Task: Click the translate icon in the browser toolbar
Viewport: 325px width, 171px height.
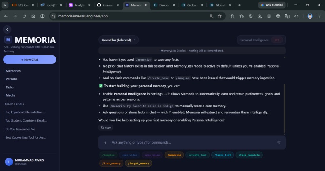Action: coord(287,16)
